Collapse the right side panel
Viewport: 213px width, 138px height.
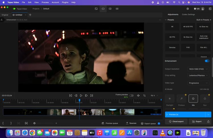(210, 9)
